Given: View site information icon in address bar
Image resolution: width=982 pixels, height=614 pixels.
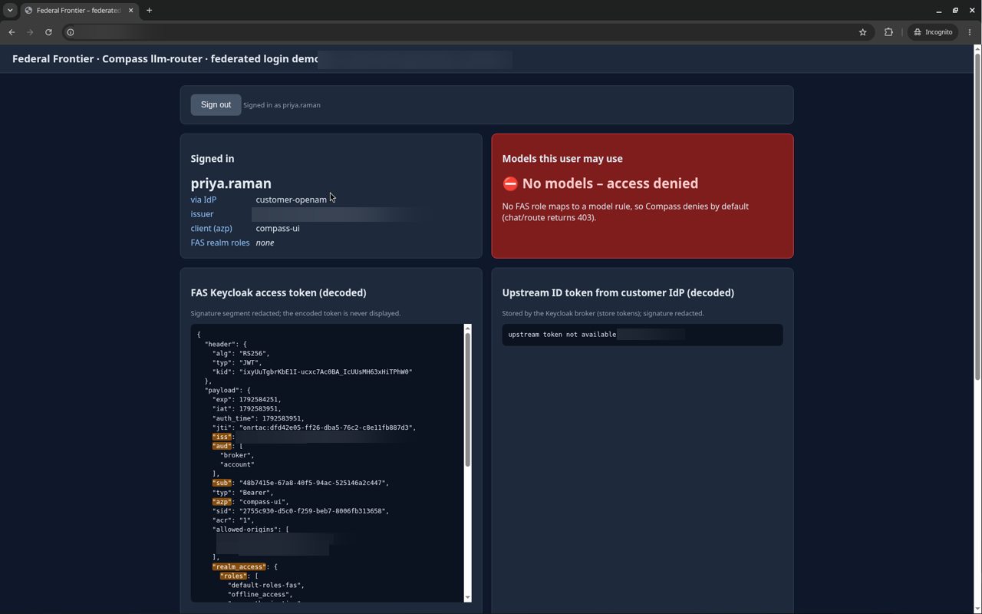Looking at the screenshot, I should 71,32.
